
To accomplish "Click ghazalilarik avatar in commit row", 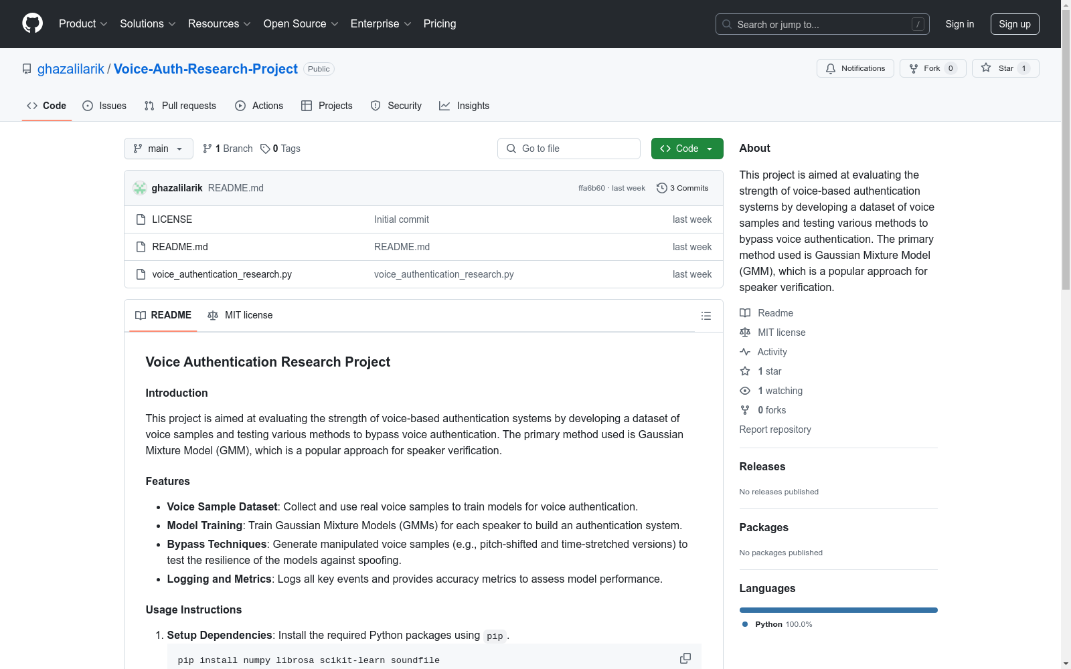I will [x=140, y=188].
